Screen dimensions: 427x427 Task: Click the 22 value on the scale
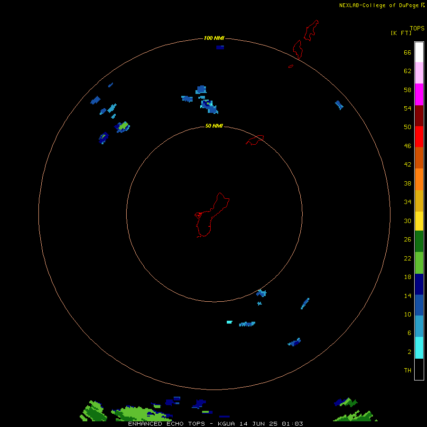click(408, 258)
